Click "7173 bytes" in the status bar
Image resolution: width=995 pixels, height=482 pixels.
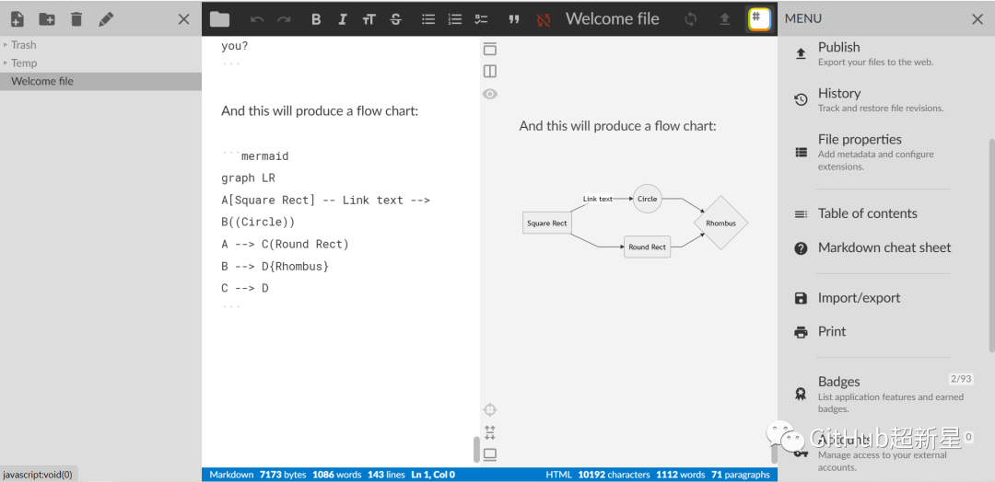pyautogui.click(x=283, y=475)
